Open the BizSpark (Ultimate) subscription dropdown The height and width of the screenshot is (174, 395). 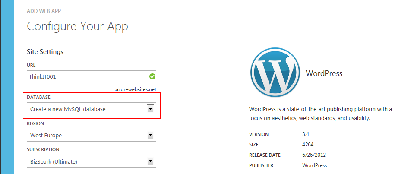[92, 161]
